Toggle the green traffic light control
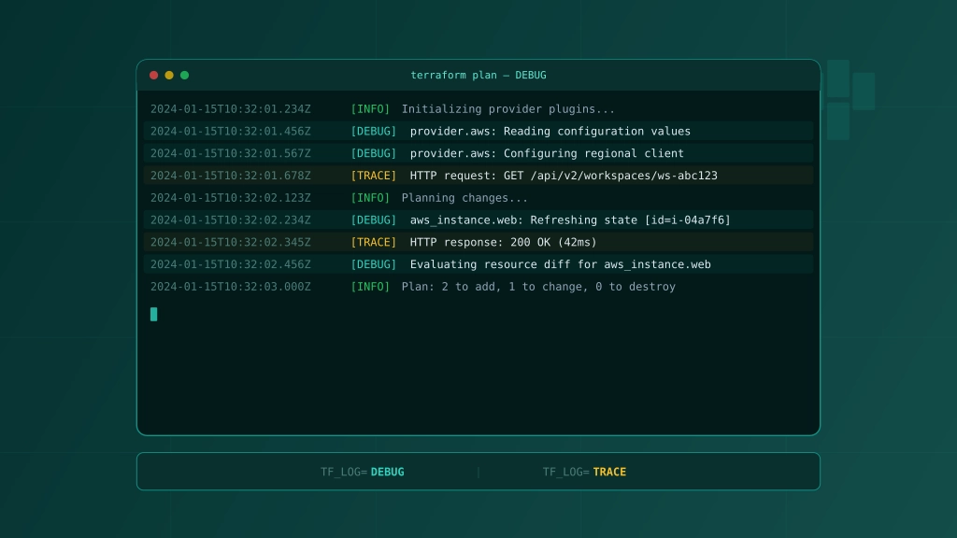957x538 pixels. point(184,76)
